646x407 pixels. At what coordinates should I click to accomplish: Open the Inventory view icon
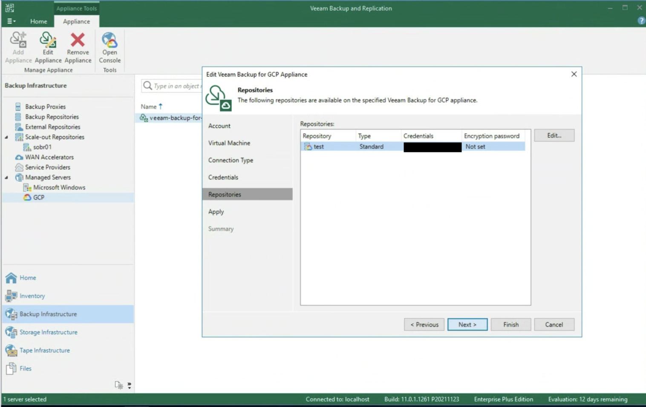(11, 296)
